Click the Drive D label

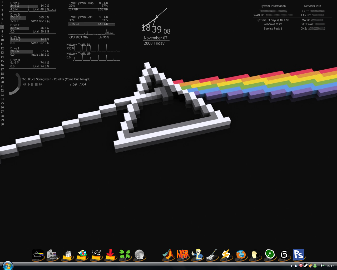coord(15,15)
